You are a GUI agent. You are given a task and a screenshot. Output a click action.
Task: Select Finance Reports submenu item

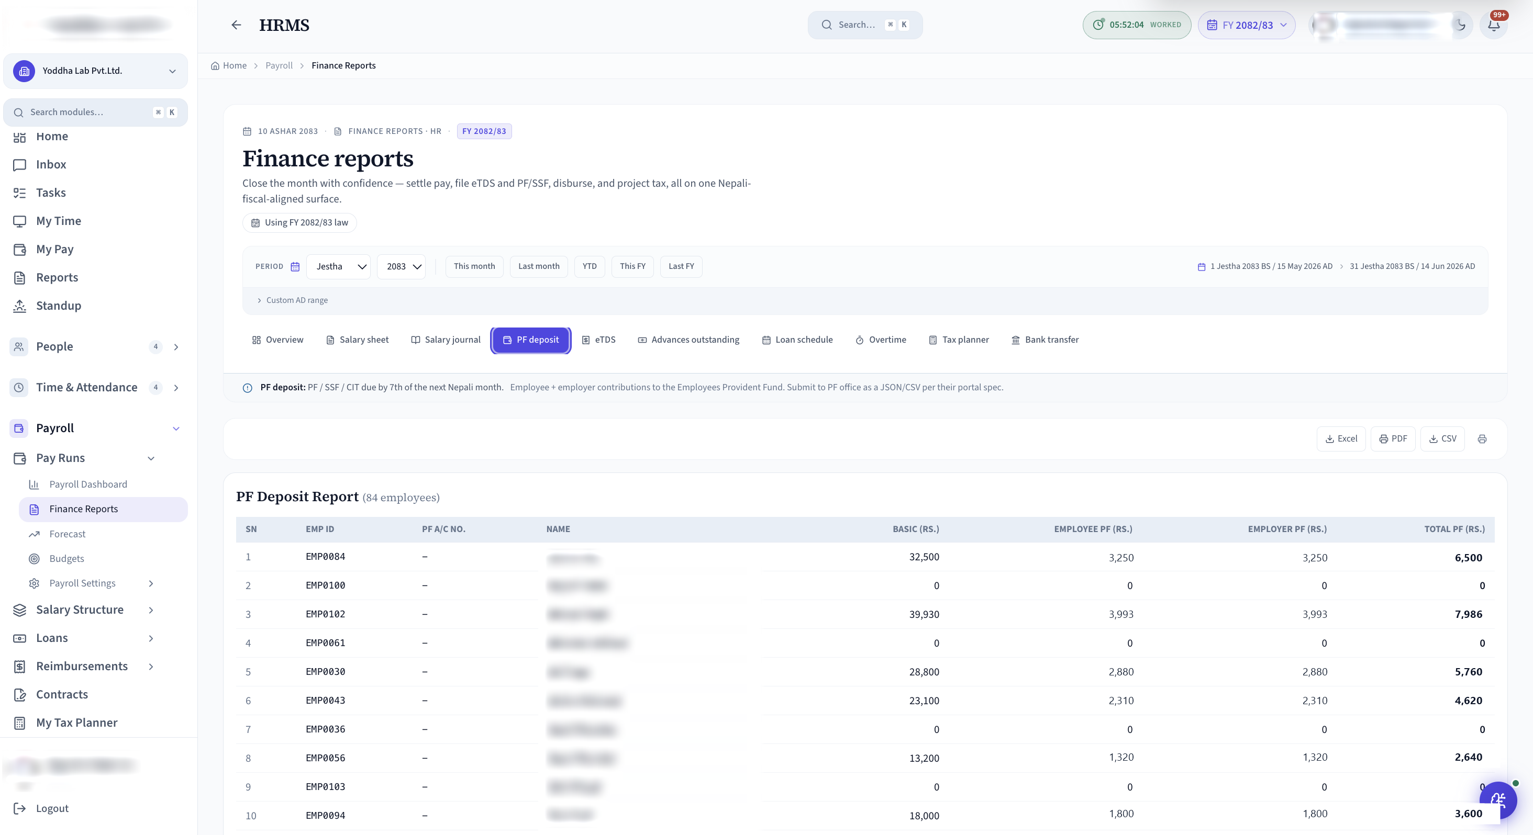pyautogui.click(x=104, y=509)
